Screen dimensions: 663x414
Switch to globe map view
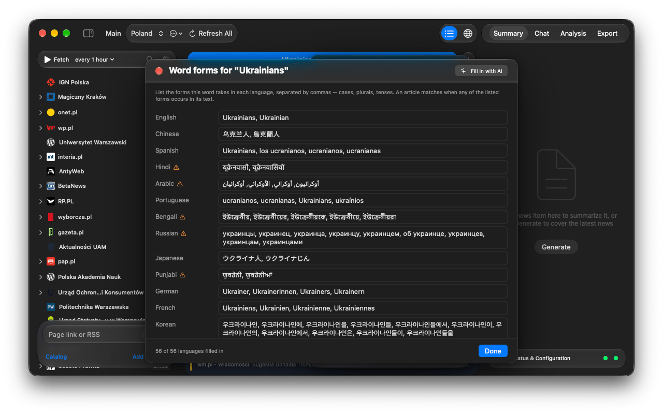[x=468, y=34]
